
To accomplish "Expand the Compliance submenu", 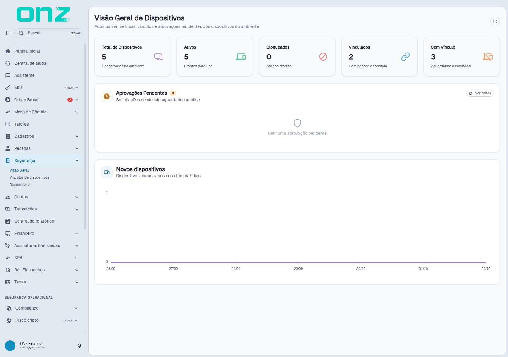I will tap(76, 308).
